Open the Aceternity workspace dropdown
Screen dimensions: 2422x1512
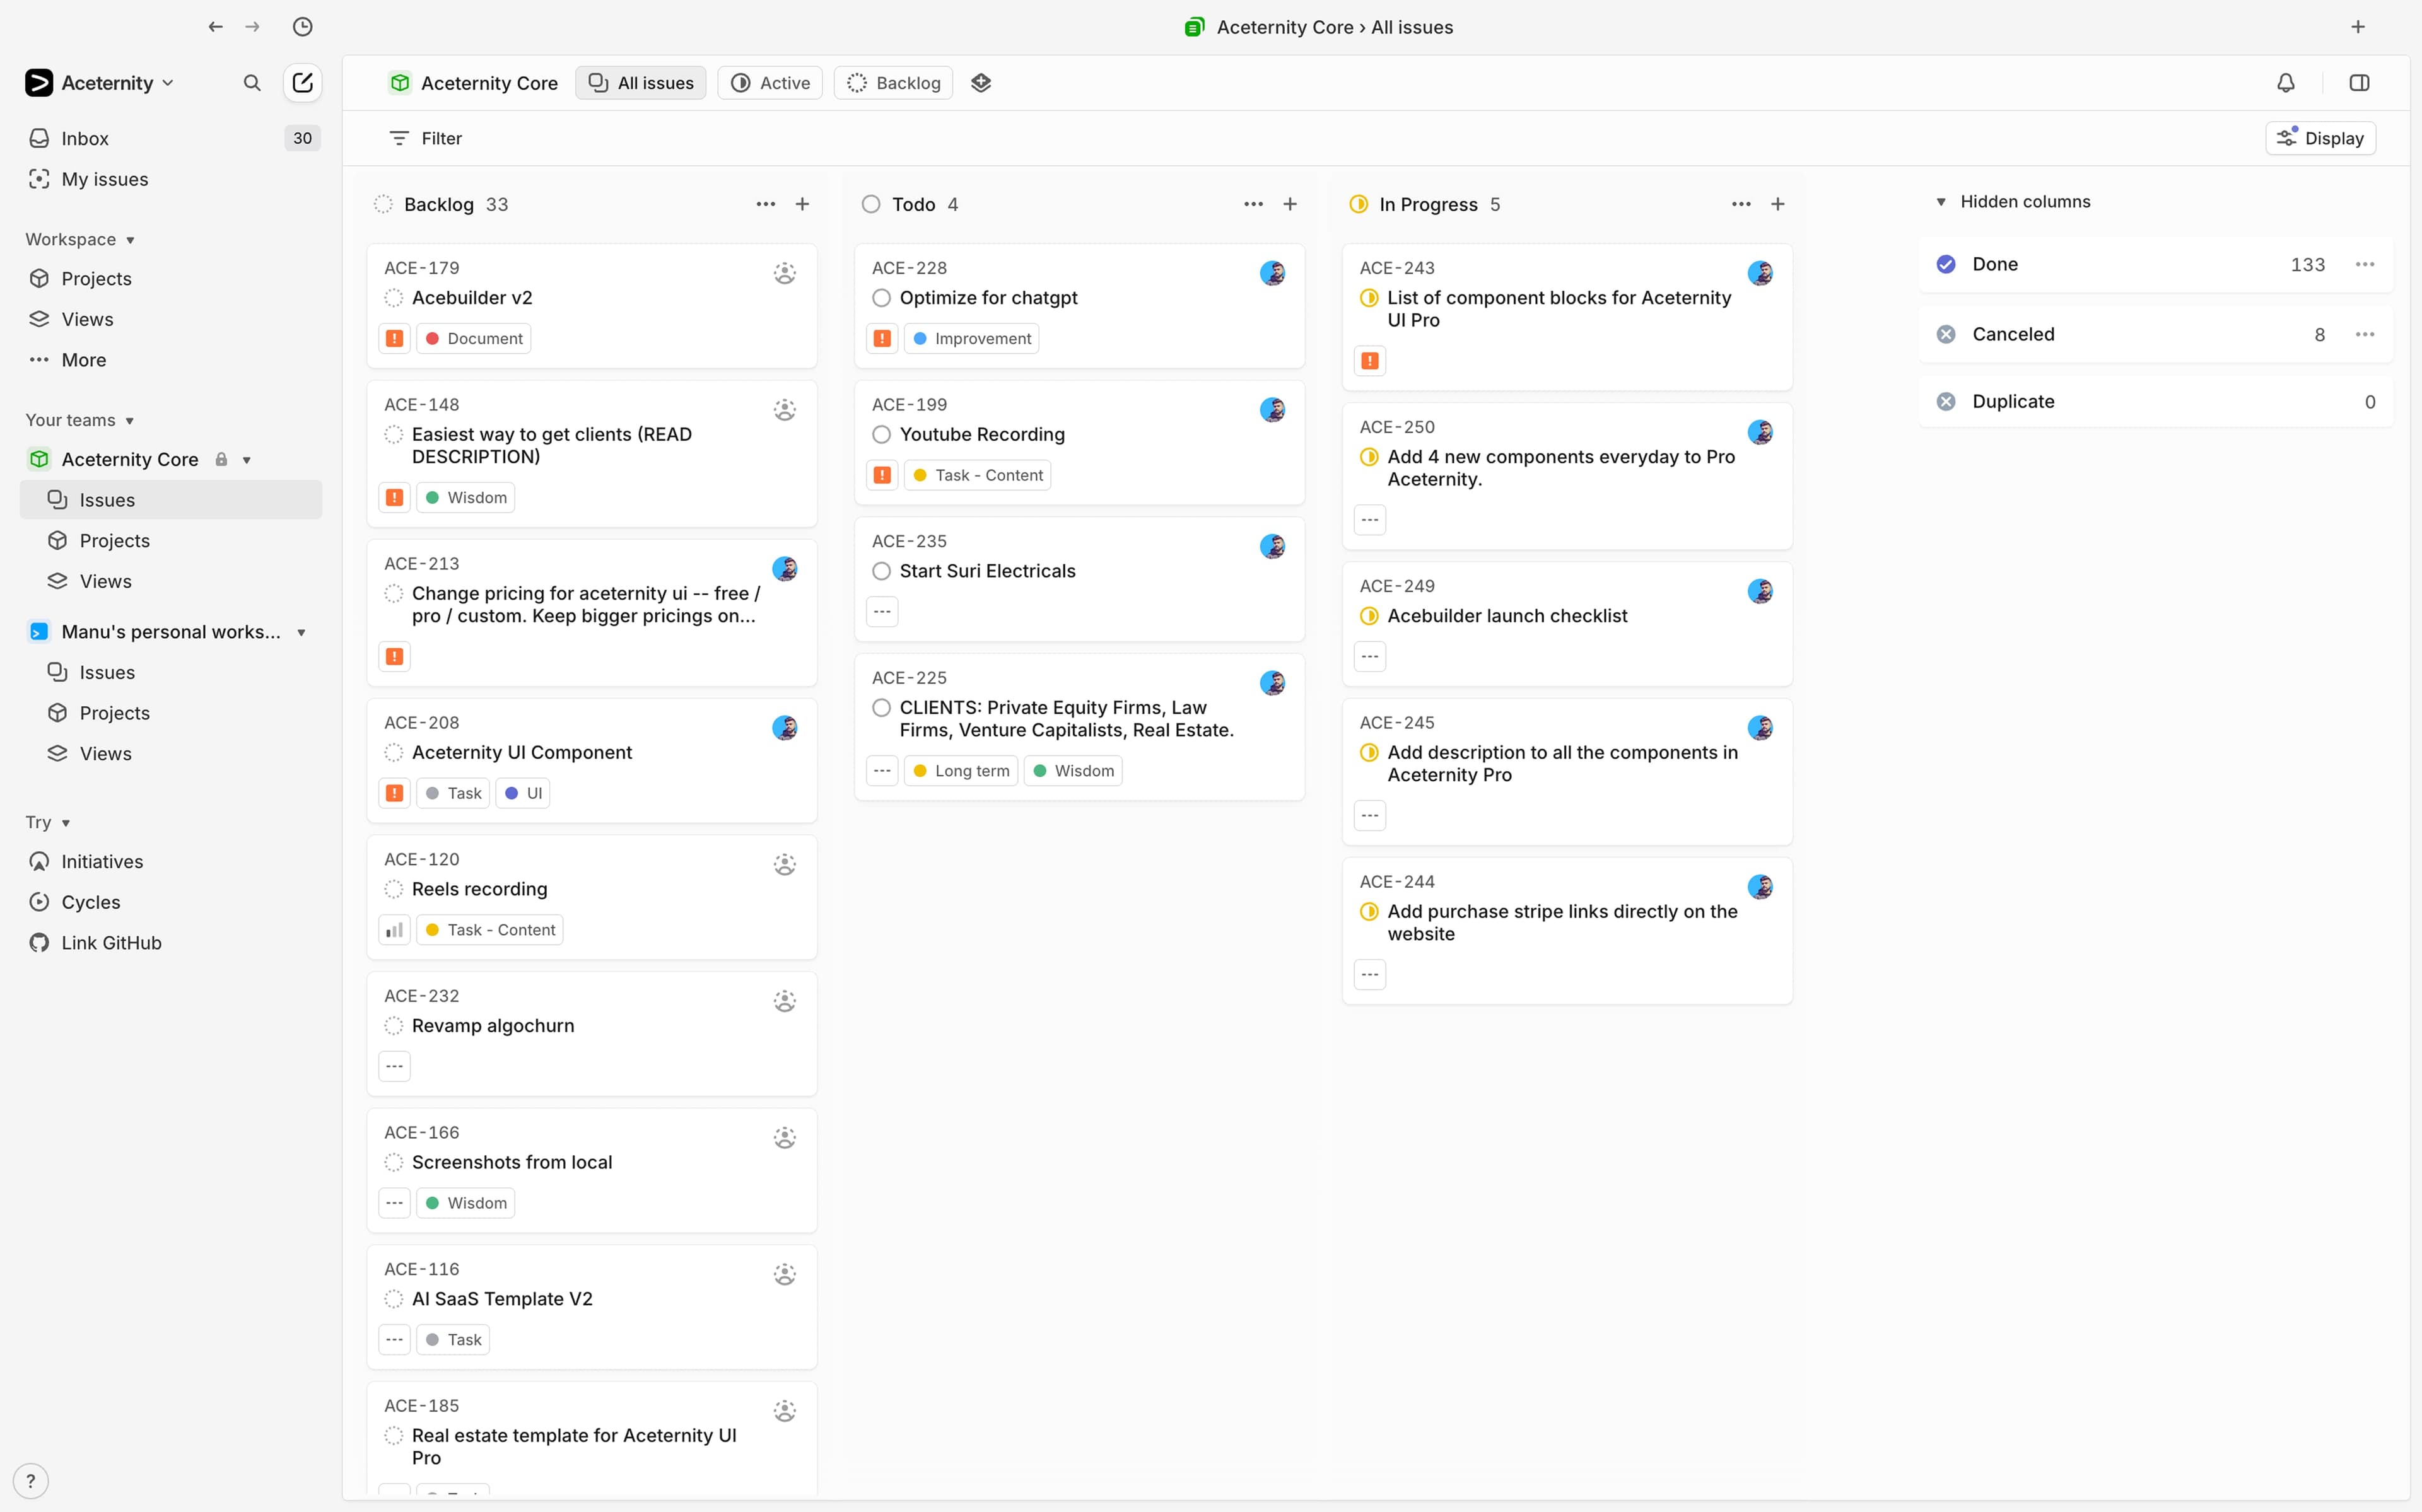168,83
